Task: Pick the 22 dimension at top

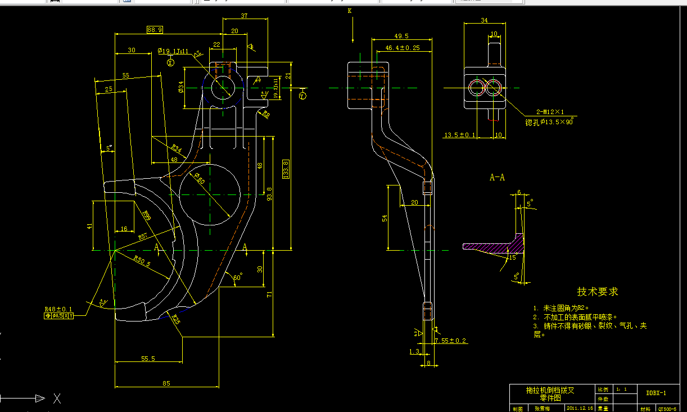Action: point(217,44)
